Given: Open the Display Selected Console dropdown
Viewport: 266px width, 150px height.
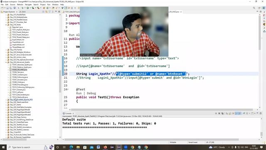Looking at the screenshot, I should coord(249,113).
